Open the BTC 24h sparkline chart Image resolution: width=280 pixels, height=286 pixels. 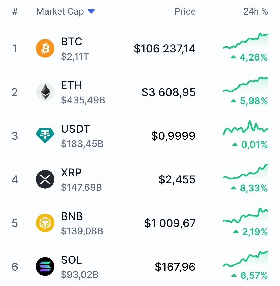click(245, 42)
